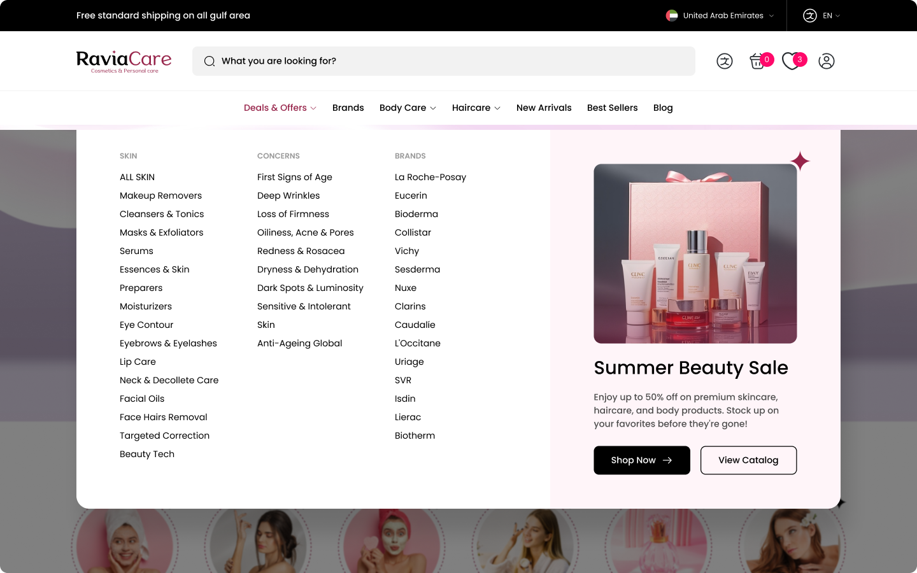This screenshot has width=917, height=573.
Task: Click the Summer Beauty Sale product image
Action: [x=695, y=253]
